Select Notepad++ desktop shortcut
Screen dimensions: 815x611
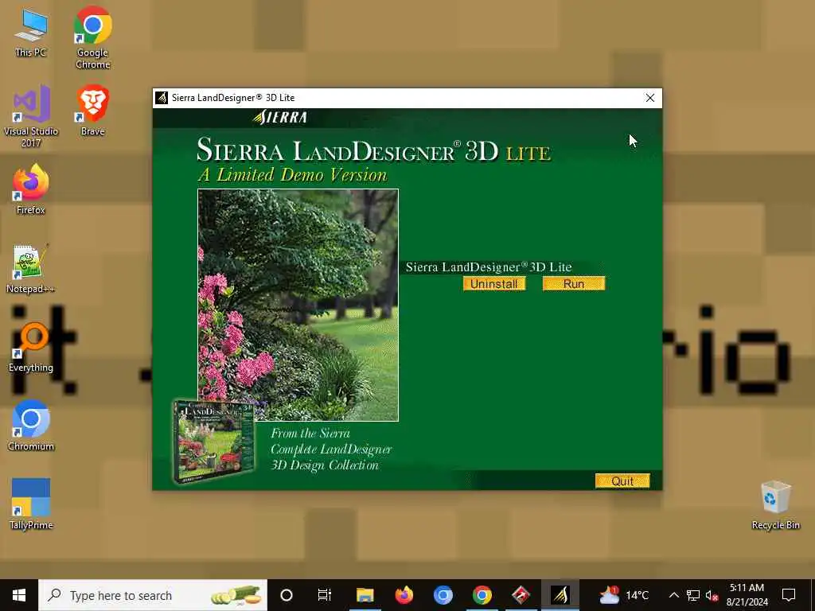click(31, 268)
